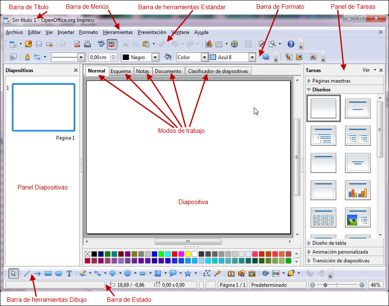Open the Navigator compass icon
This screenshot has width=389, height=306.
click(262, 44)
